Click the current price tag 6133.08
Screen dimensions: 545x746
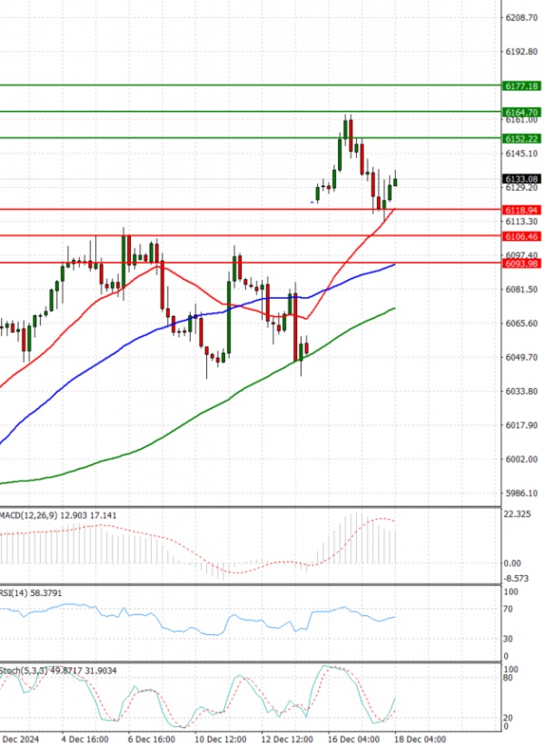click(520, 179)
